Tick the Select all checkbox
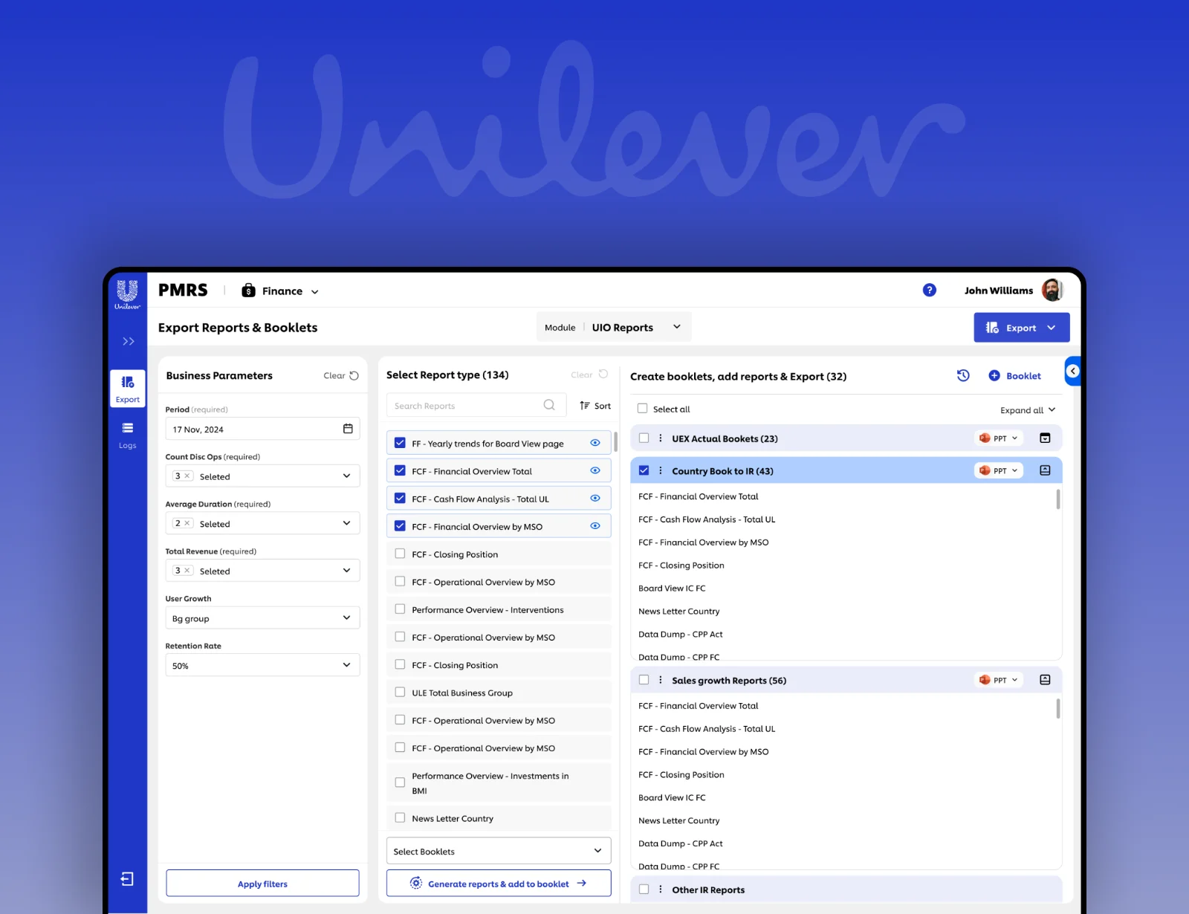Image resolution: width=1189 pixels, height=914 pixels. pyautogui.click(x=643, y=409)
